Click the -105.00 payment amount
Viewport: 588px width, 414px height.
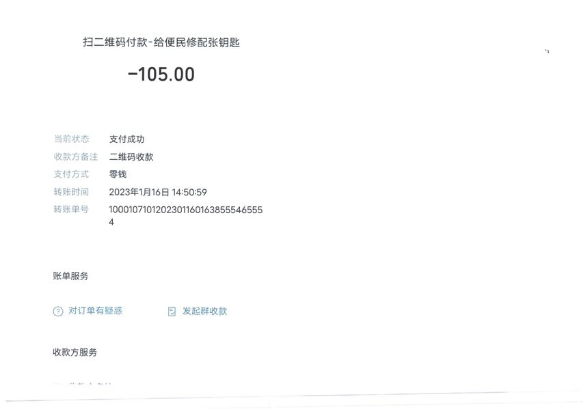tap(161, 74)
